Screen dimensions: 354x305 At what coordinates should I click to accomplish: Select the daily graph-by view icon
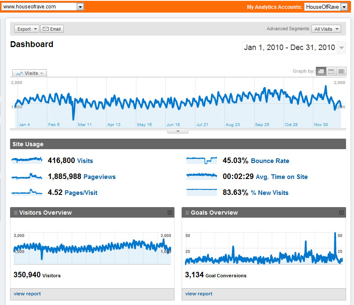tap(321, 71)
